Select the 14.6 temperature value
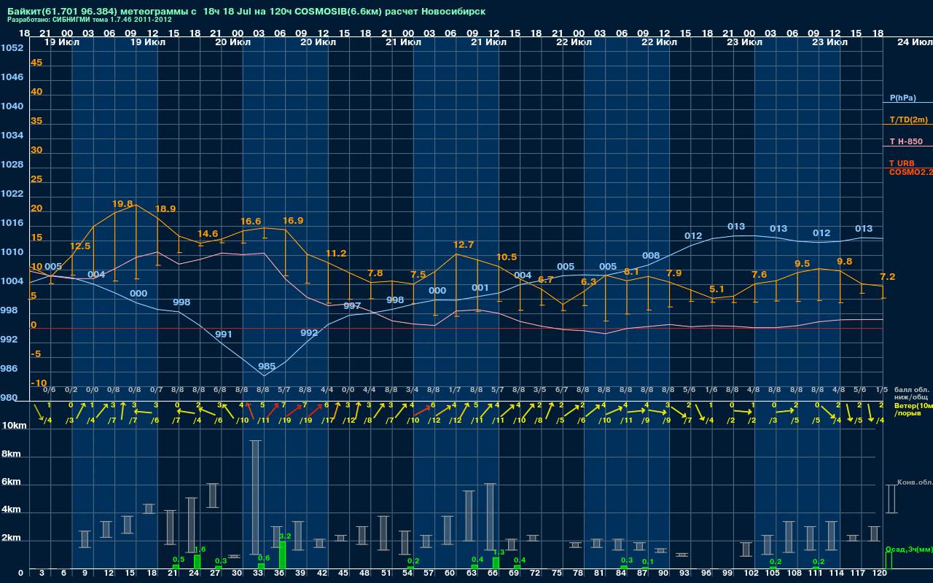 [208, 233]
